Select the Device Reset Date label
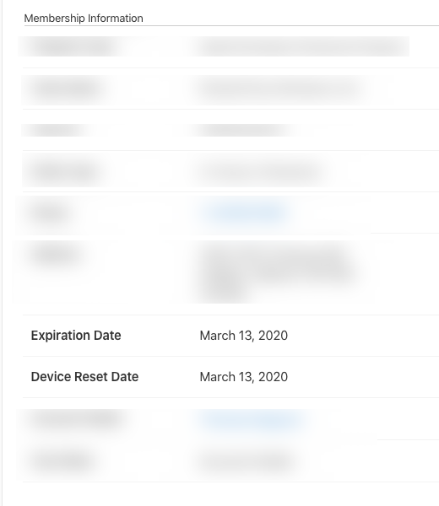Image resolution: width=439 pixels, height=506 pixels. pos(84,377)
